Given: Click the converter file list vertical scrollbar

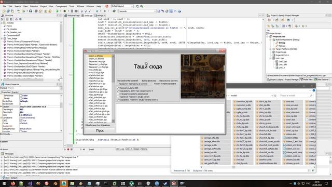Looking at the screenshot, I should [x=113, y=89].
